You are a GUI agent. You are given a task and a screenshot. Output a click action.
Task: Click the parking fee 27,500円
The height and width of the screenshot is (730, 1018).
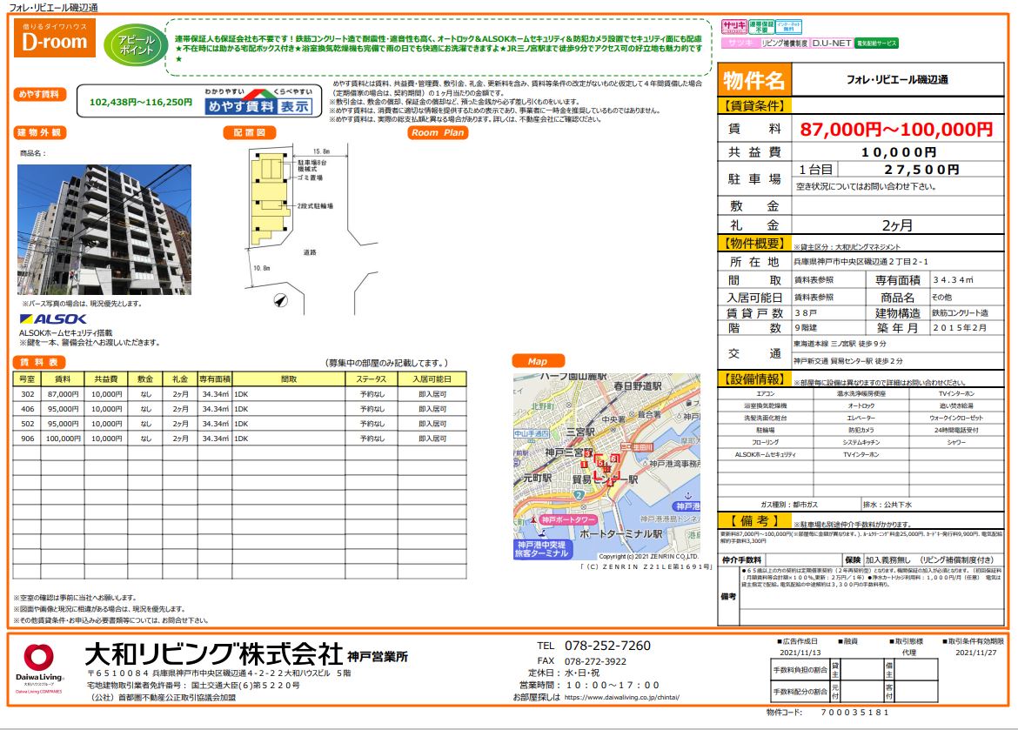coord(921,170)
